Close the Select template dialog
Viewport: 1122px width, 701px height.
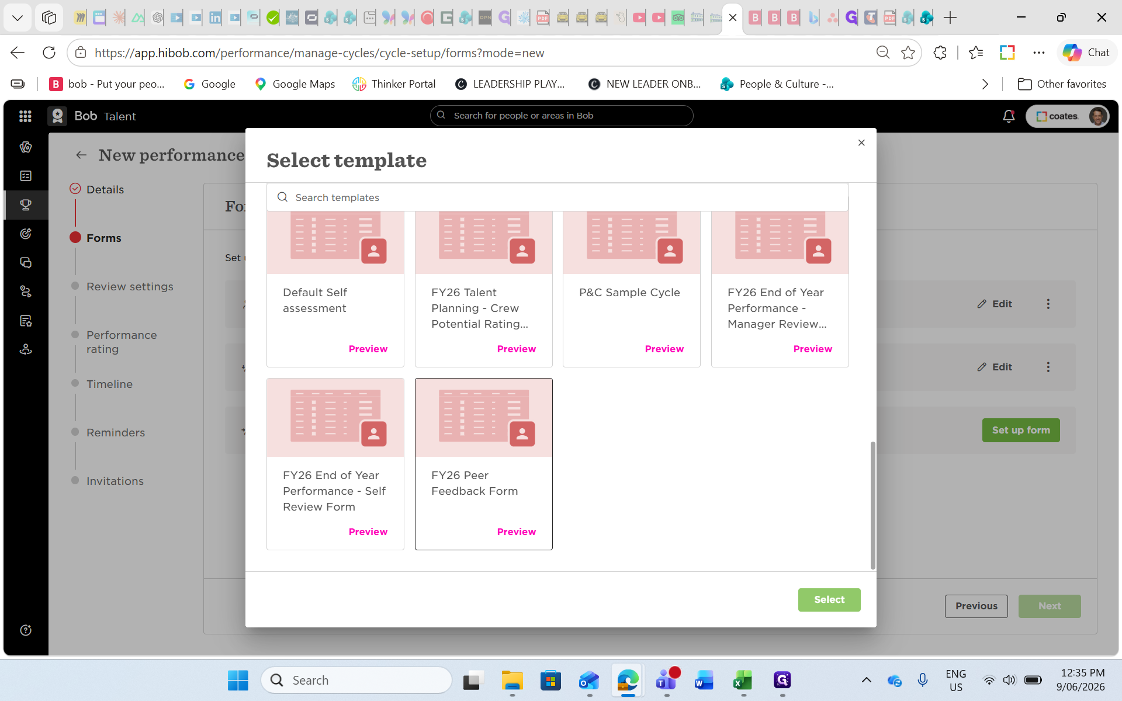point(861,143)
